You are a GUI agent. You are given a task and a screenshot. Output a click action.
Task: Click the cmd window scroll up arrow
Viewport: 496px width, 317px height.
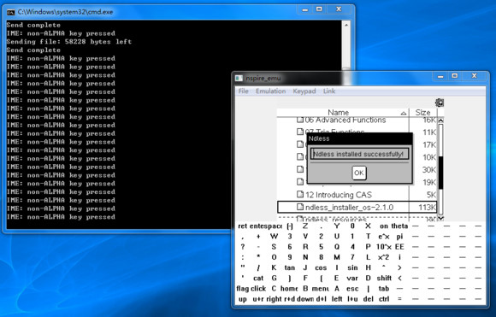click(x=346, y=25)
